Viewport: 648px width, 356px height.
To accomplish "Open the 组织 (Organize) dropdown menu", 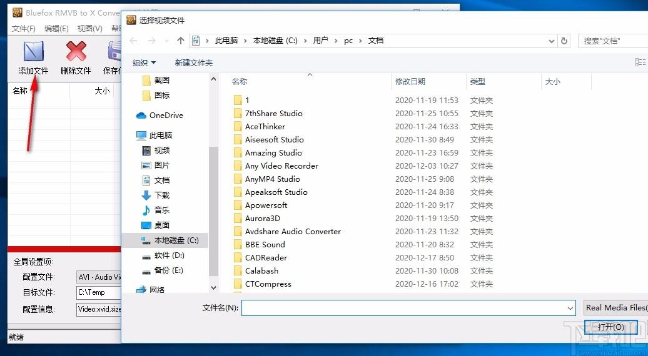I will point(144,62).
